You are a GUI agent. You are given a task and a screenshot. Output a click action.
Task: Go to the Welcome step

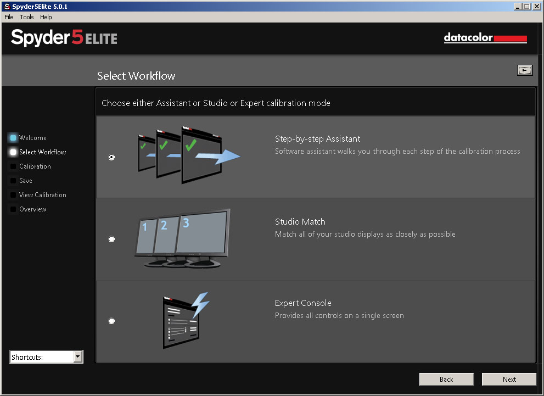tap(32, 138)
